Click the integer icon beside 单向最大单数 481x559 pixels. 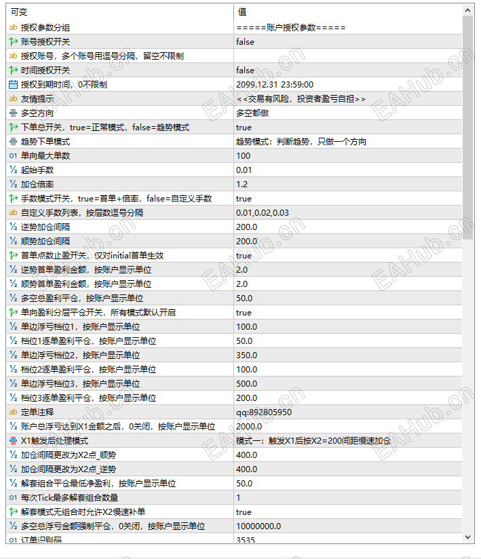click(x=13, y=156)
